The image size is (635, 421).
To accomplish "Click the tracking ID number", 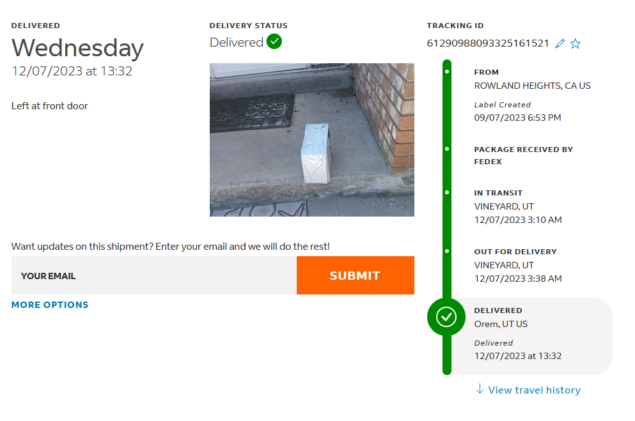I will [488, 43].
